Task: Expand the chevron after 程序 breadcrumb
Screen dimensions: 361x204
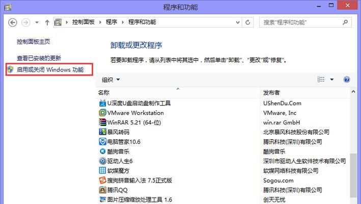Action: 123,22
